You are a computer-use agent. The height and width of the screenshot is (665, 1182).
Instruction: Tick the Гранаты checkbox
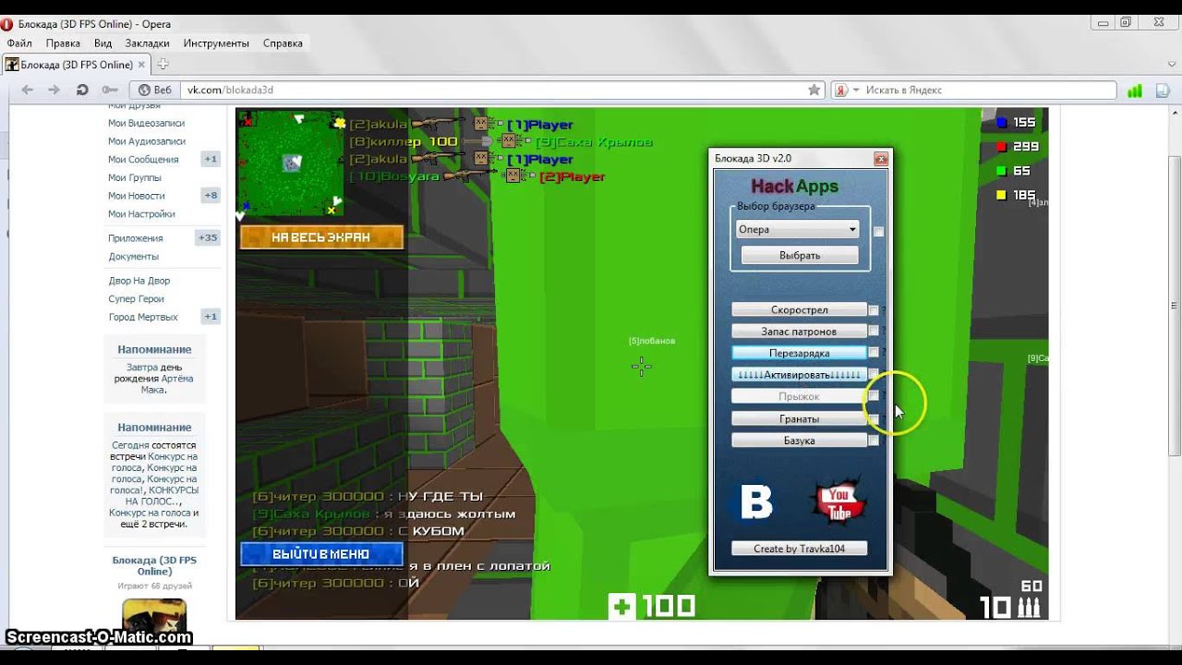pyautogui.click(x=873, y=418)
